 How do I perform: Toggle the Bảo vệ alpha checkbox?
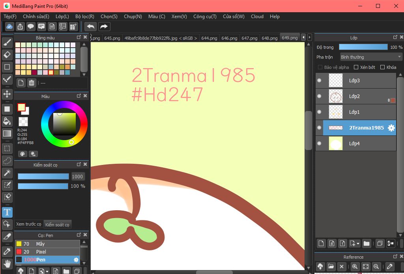320,67
